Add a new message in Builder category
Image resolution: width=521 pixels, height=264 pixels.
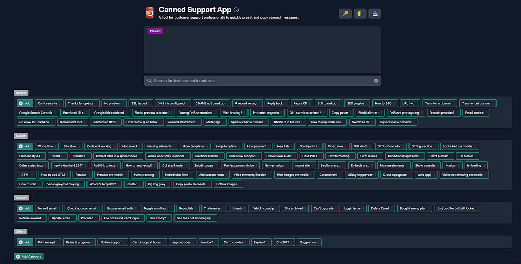click(25, 146)
